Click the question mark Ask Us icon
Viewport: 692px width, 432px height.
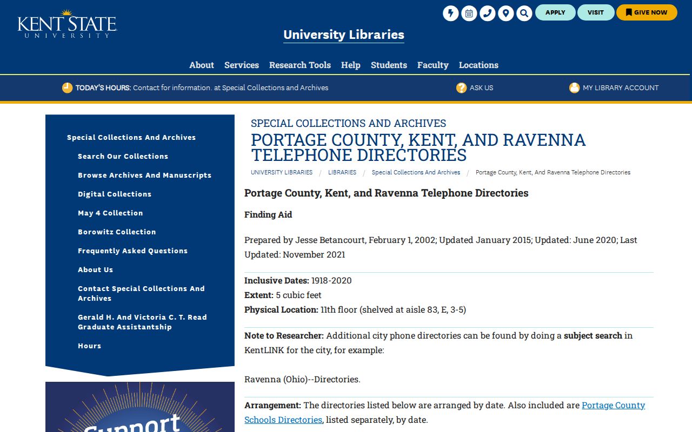tap(461, 87)
